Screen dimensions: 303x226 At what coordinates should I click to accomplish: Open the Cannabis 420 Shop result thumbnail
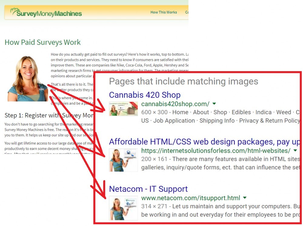(x=123, y=109)
